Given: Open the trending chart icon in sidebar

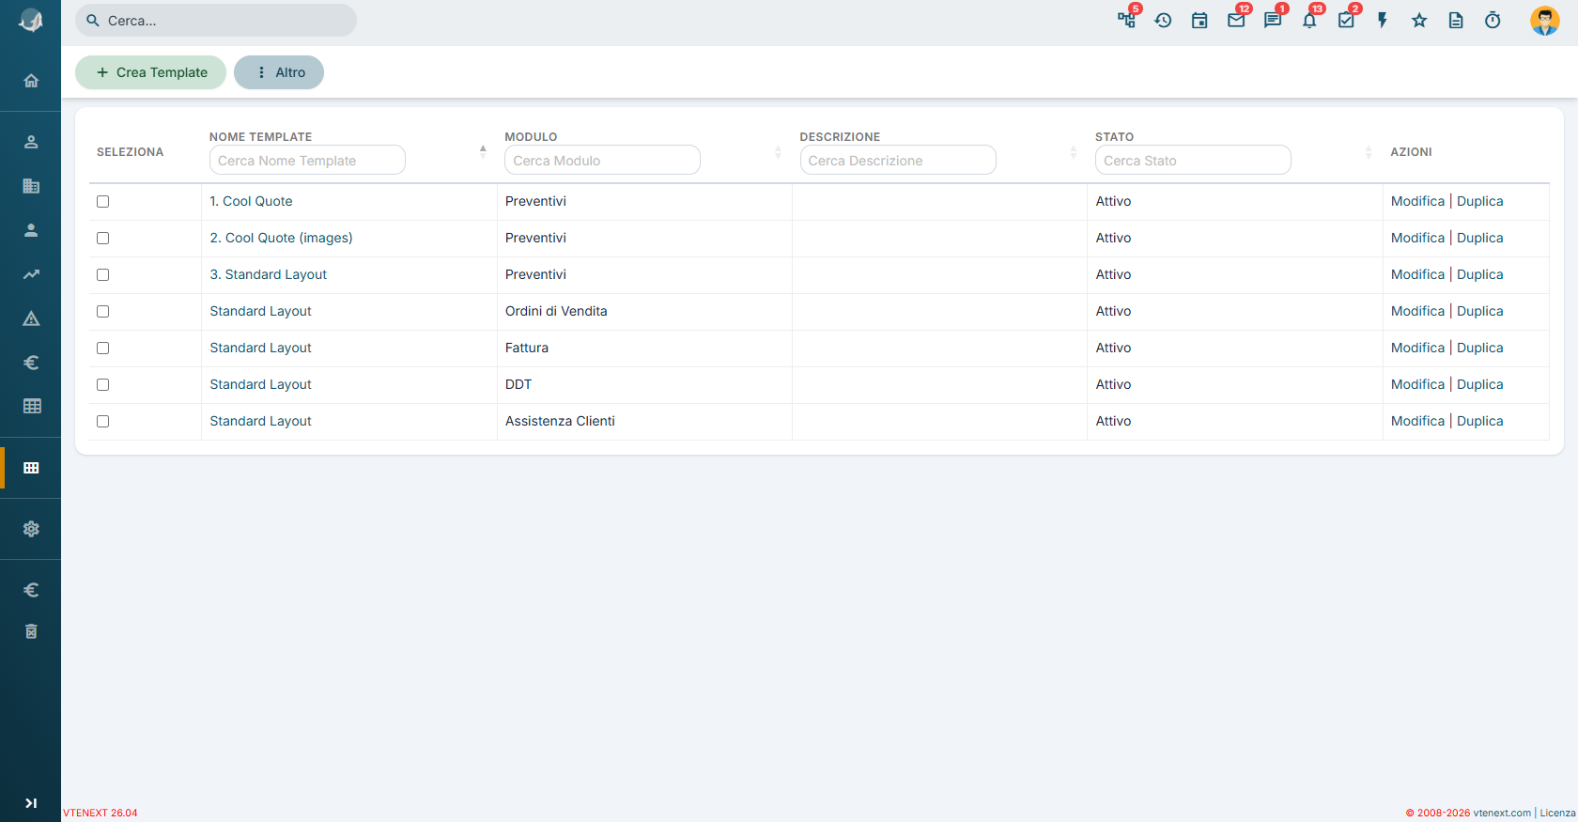Looking at the screenshot, I should 31,274.
